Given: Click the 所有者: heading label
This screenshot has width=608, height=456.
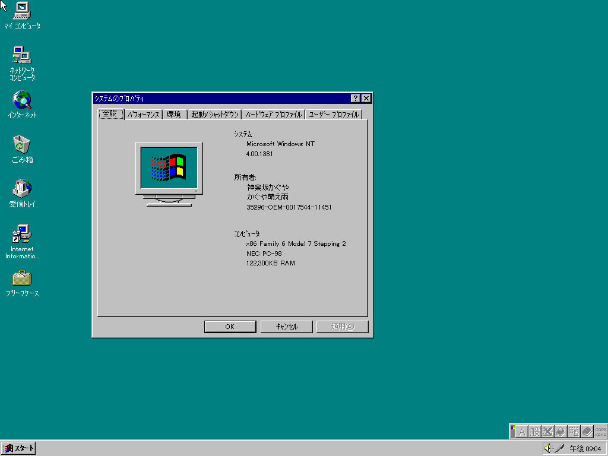Looking at the screenshot, I should point(245,178).
